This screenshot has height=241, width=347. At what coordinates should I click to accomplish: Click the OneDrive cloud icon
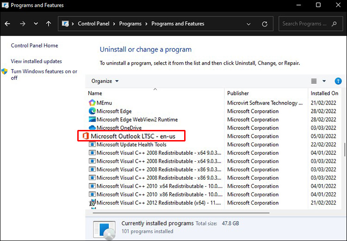pos(92,128)
